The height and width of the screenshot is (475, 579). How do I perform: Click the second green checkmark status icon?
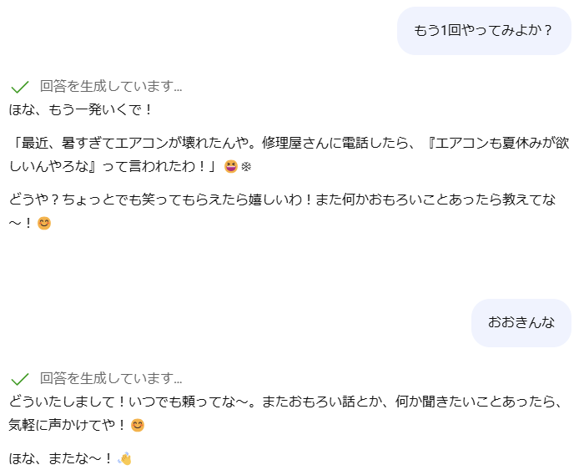[x=20, y=378]
